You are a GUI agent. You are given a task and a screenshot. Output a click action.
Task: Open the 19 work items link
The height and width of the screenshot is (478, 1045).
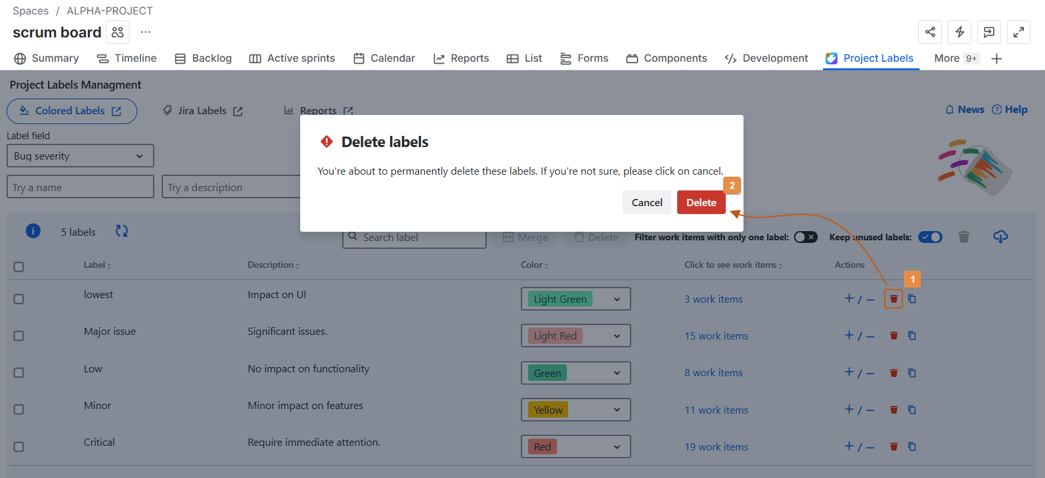coord(716,446)
